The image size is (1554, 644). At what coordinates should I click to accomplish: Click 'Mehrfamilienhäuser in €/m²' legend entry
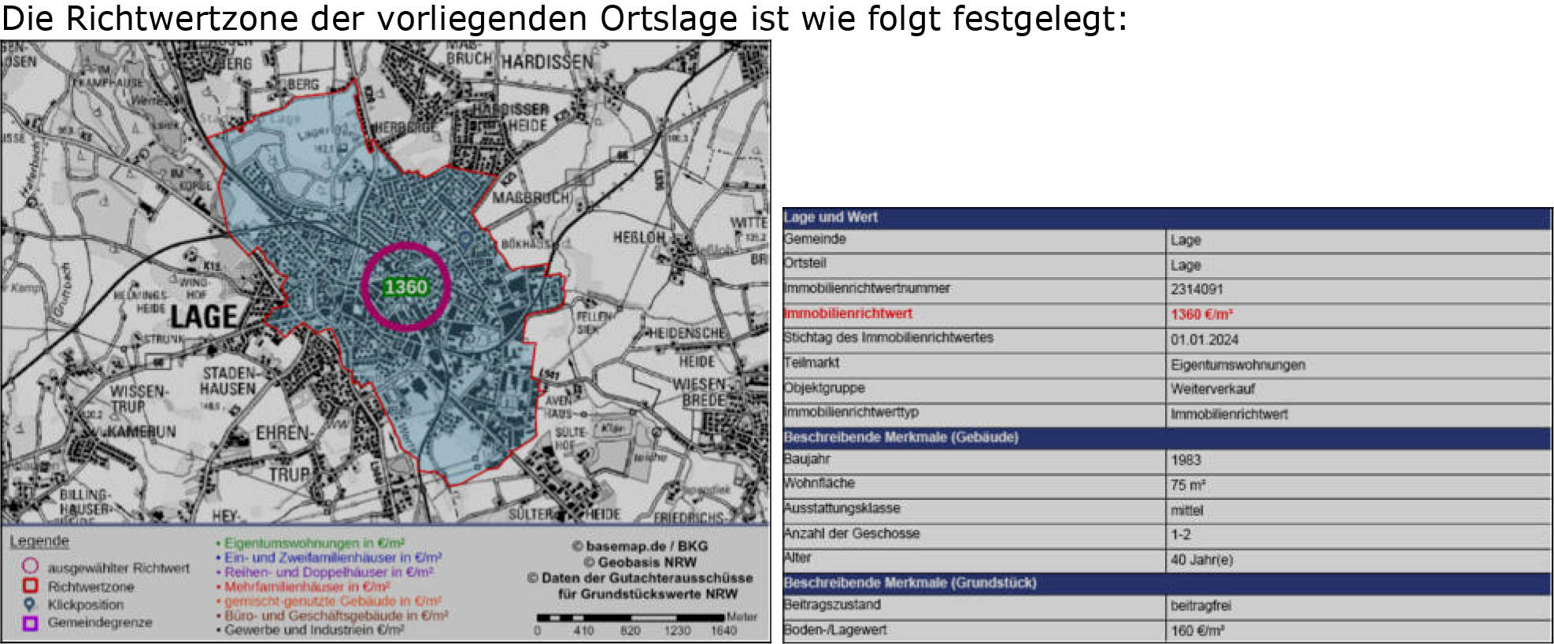point(306,587)
